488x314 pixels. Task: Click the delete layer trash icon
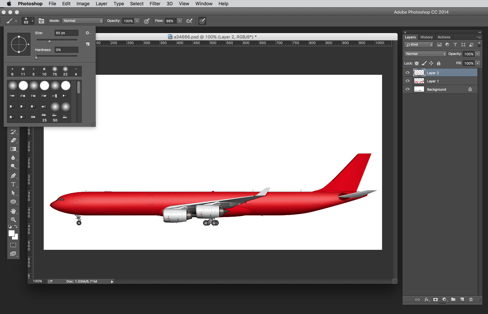pos(471,299)
